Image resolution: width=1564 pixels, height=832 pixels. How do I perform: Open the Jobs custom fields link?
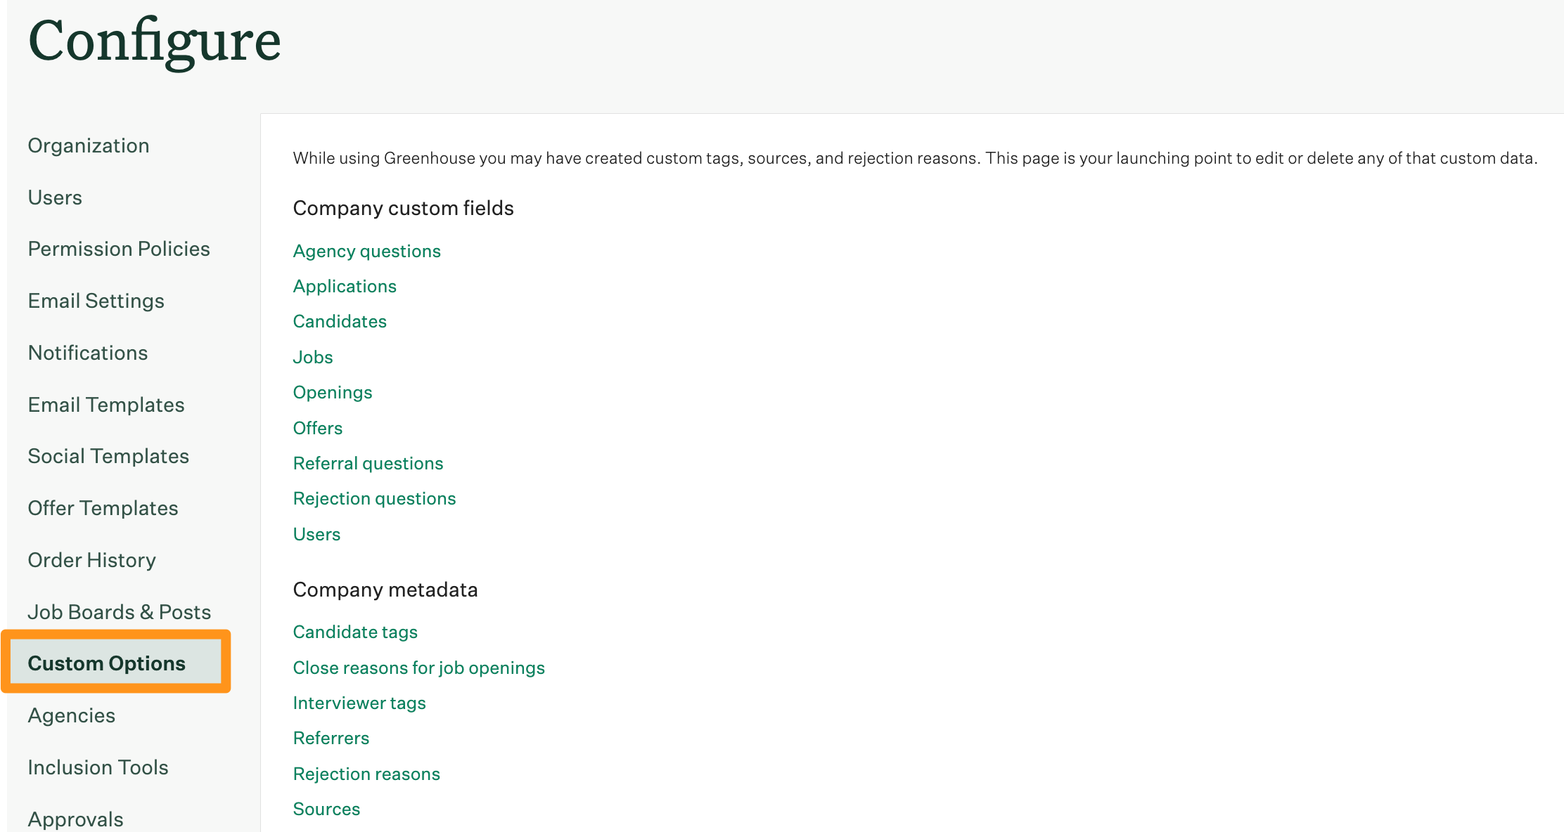click(x=313, y=357)
